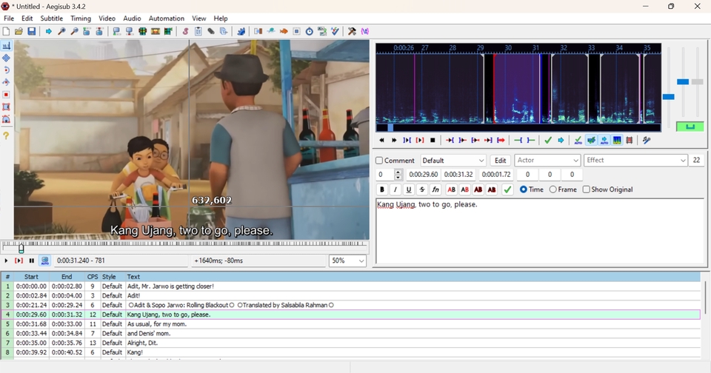Select the rectangle clip tool

(7, 107)
